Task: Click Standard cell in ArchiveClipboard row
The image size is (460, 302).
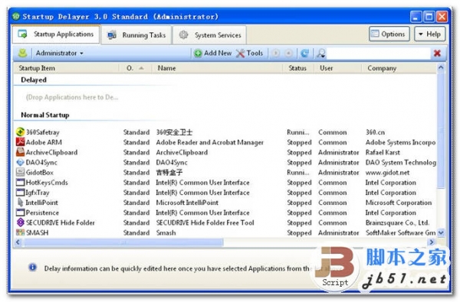Action: tap(136, 152)
